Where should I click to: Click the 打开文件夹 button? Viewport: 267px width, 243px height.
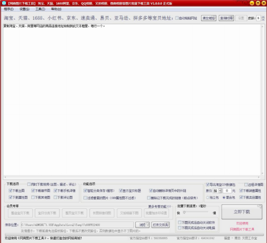tap(160, 225)
